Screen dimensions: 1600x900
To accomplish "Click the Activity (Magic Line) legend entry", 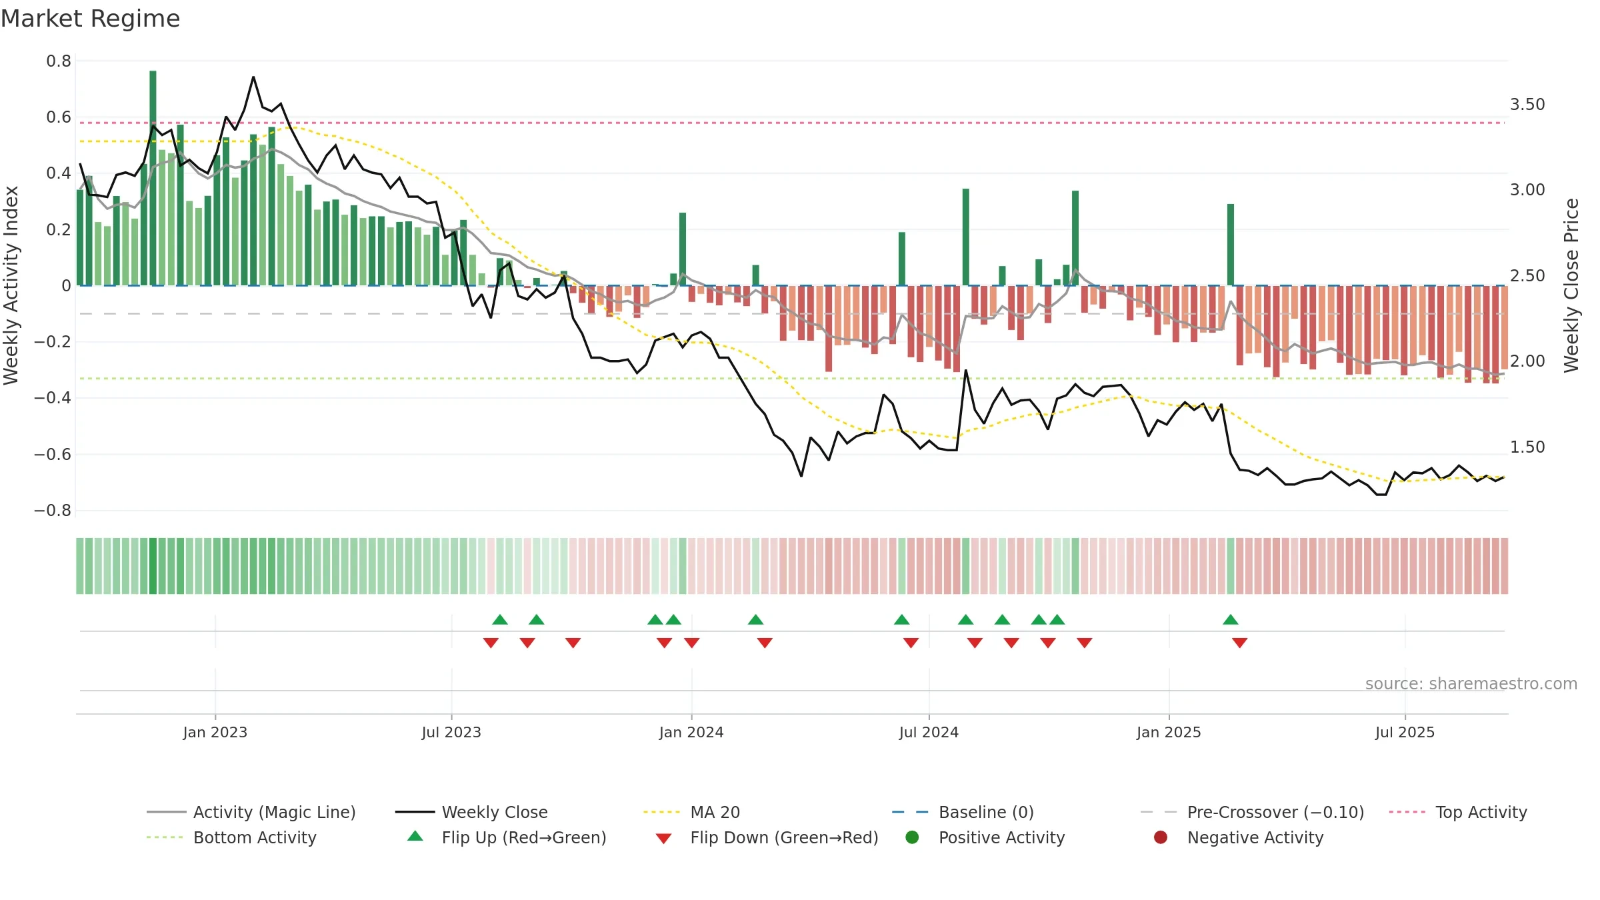I will [x=251, y=812].
